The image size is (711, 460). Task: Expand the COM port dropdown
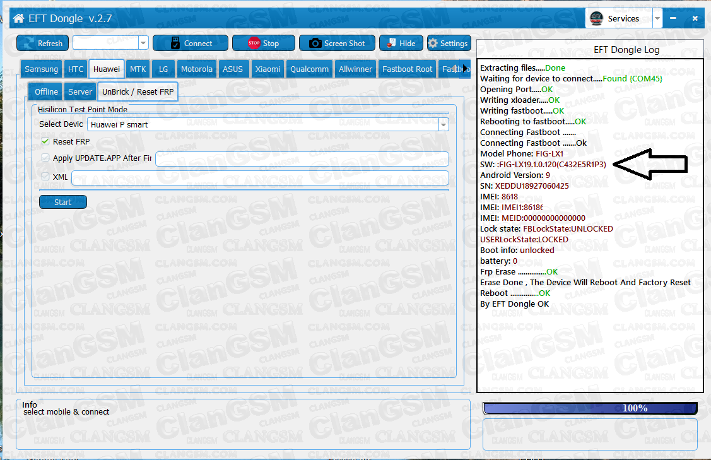tap(143, 43)
